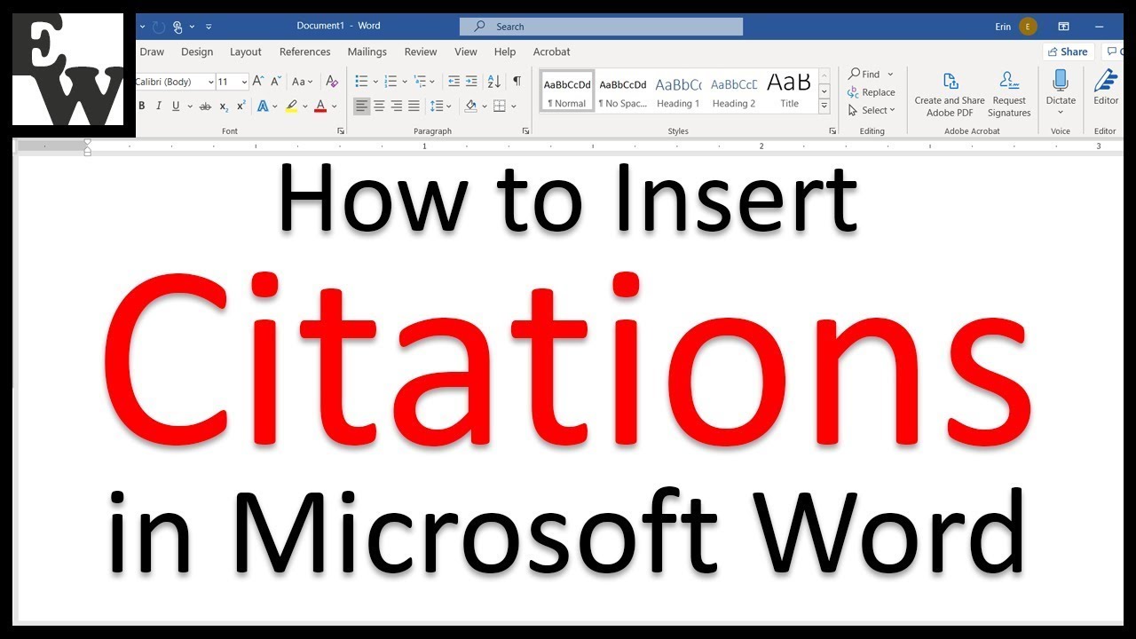Click the Ribbon Display Options icon

[x=1063, y=27]
